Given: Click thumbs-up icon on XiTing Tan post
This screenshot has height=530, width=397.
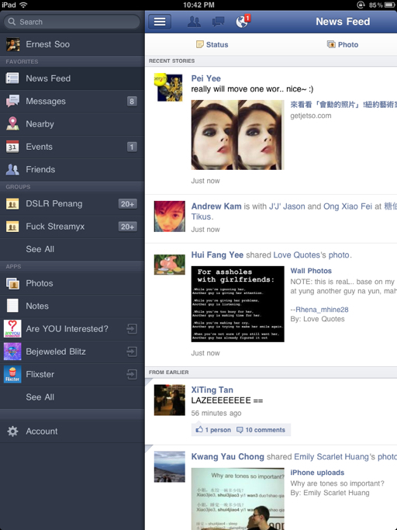Looking at the screenshot, I should [x=199, y=430].
